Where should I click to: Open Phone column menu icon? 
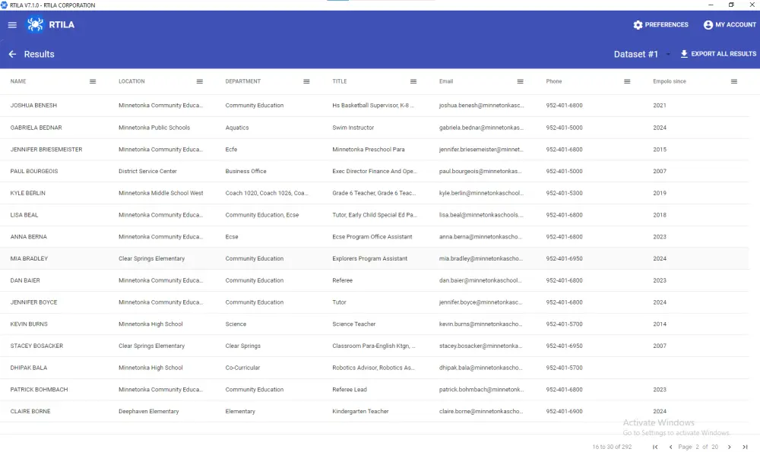[x=627, y=81]
